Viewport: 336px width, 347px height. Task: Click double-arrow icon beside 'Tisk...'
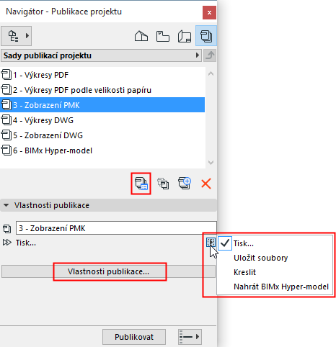click(7, 243)
